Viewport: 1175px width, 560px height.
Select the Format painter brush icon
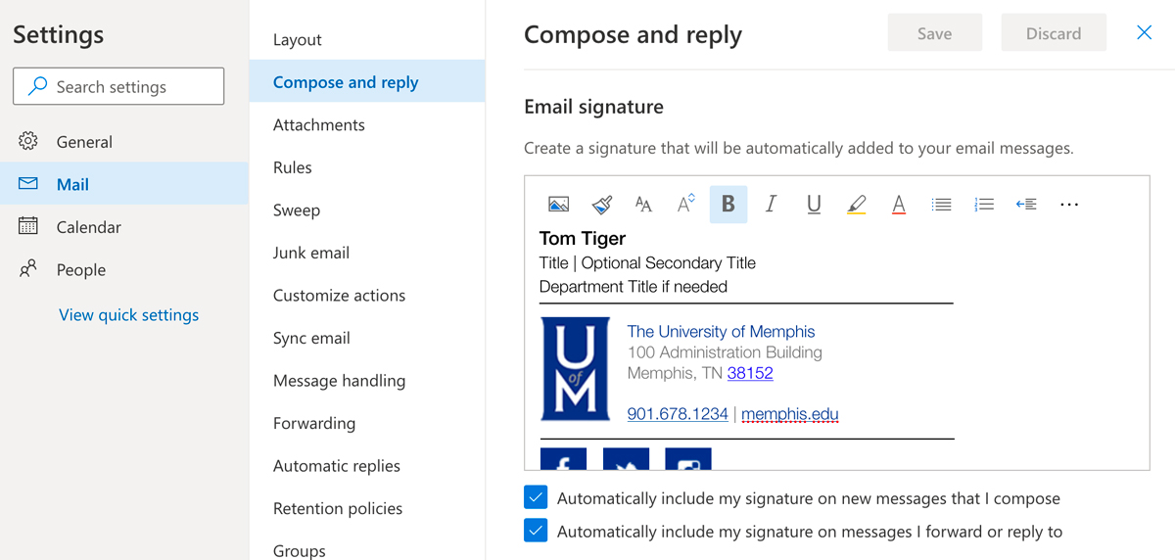602,205
